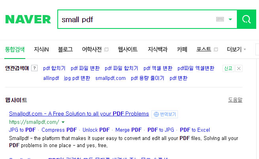
Task: Search related term pdf 파일 변환
Action: pos(85,68)
